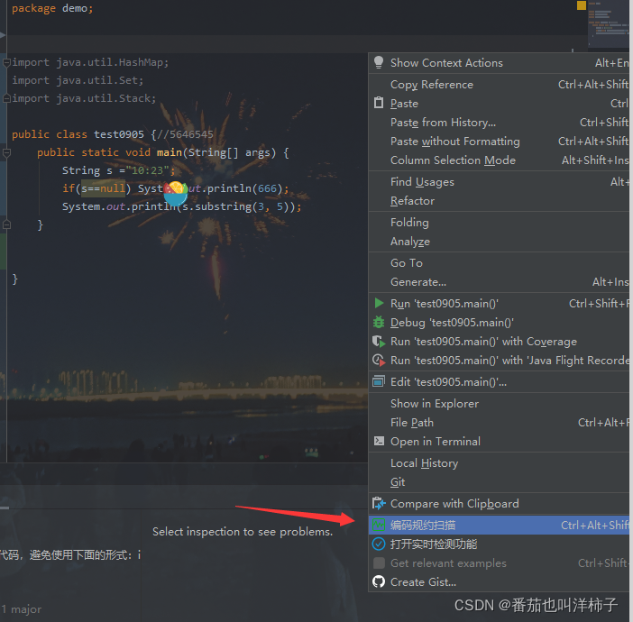The height and width of the screenshot is (622, 633).
Task: Open the Go To submenu
Action: pyautogui.click(x=499, y=262)
